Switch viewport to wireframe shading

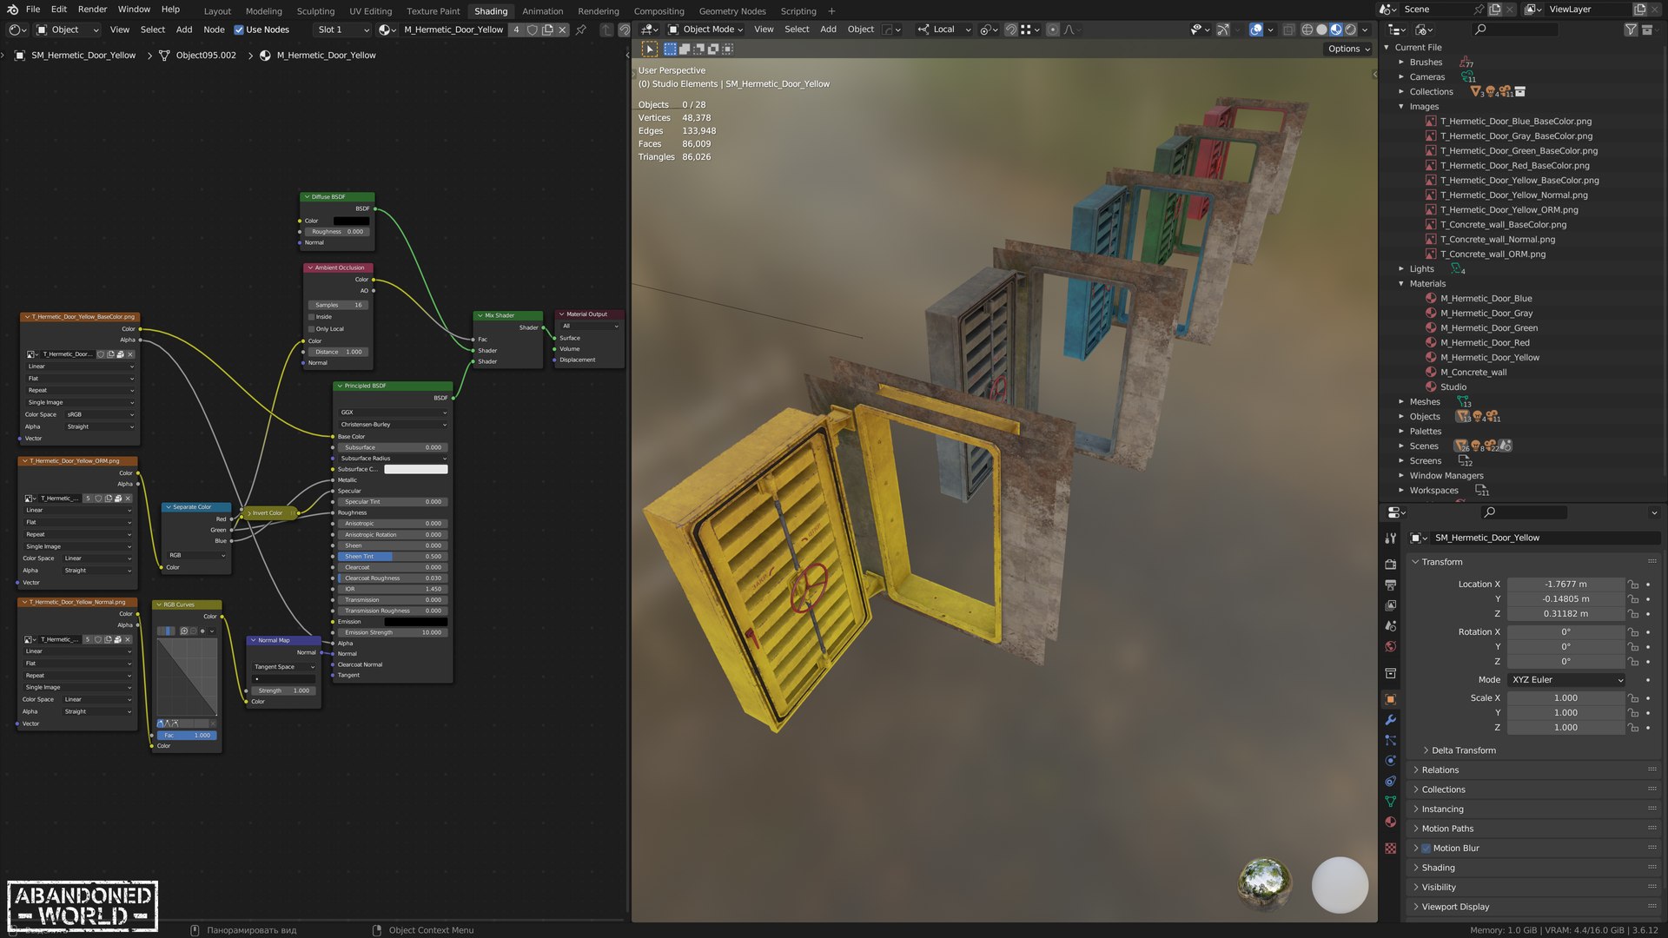tap(1307, 30)
